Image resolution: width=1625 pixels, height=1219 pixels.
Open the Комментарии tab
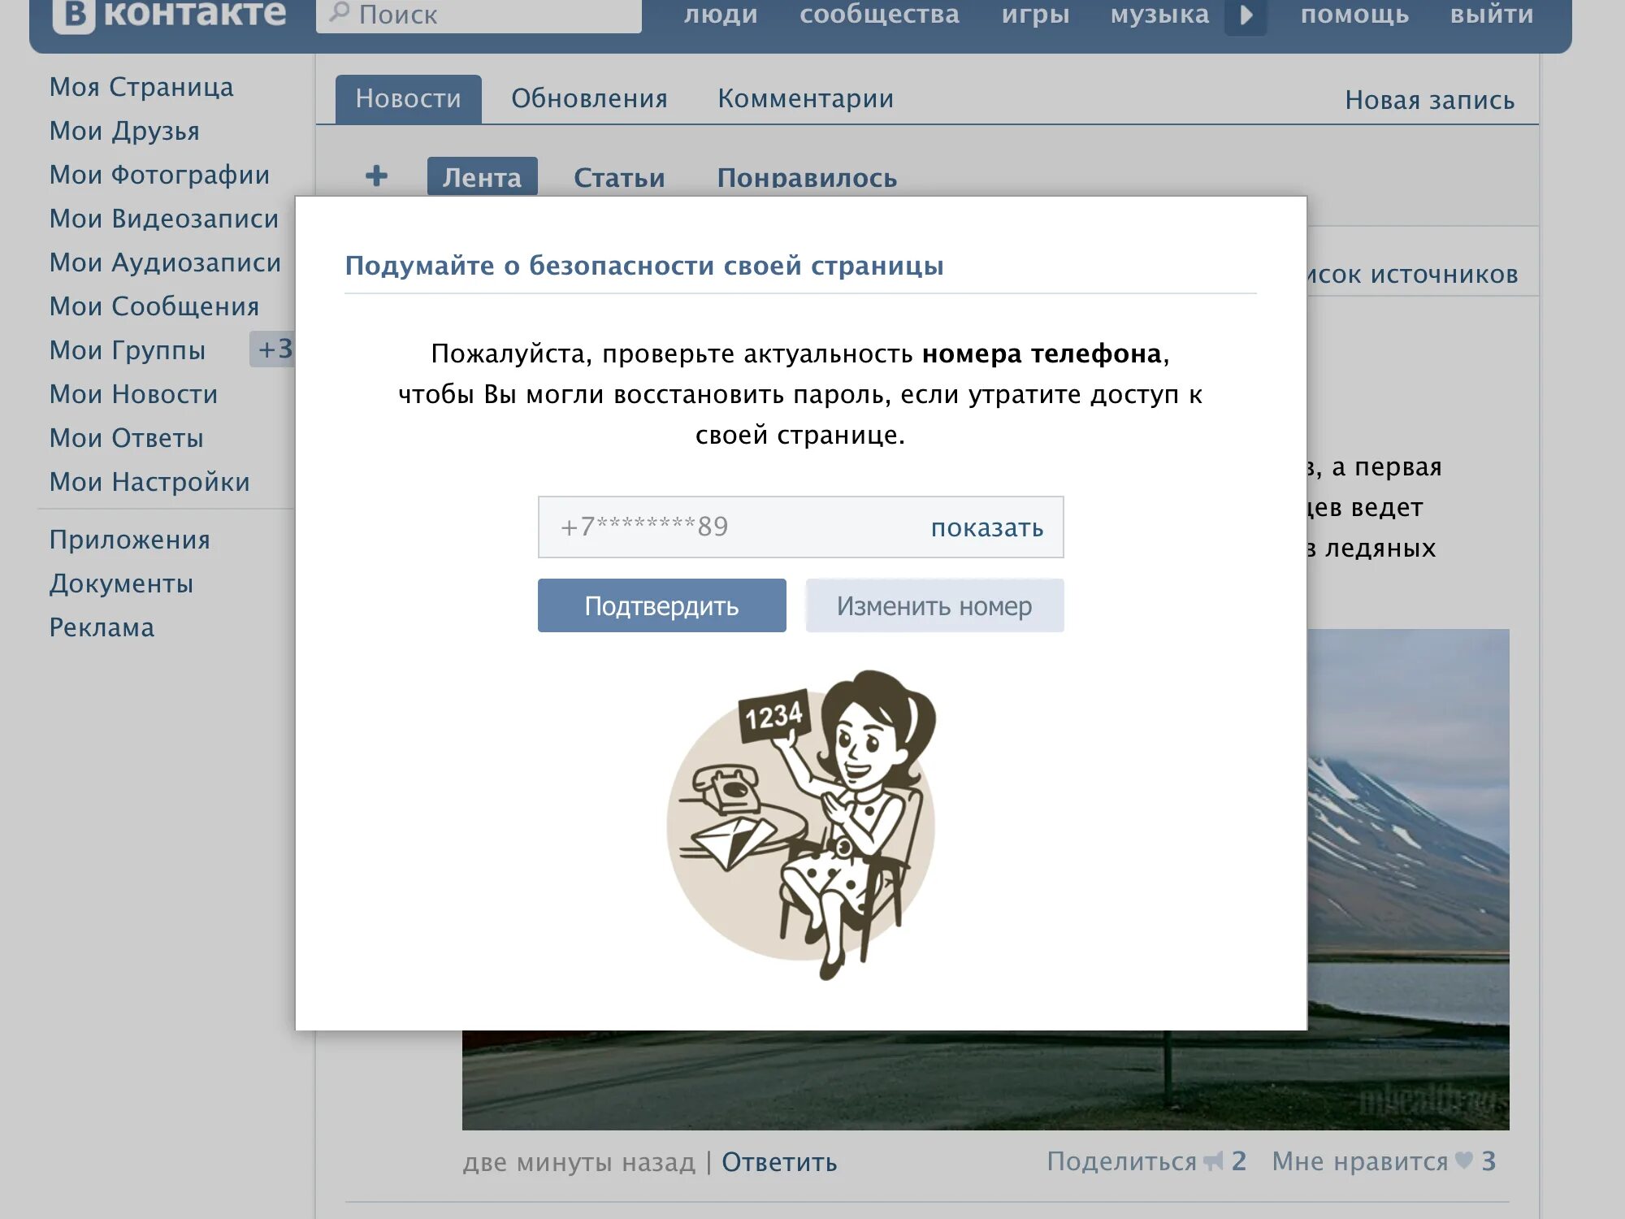click(x=805, y=99)
